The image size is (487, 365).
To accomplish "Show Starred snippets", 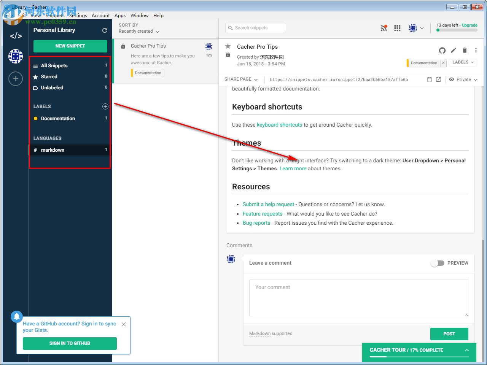I will 70,77.
